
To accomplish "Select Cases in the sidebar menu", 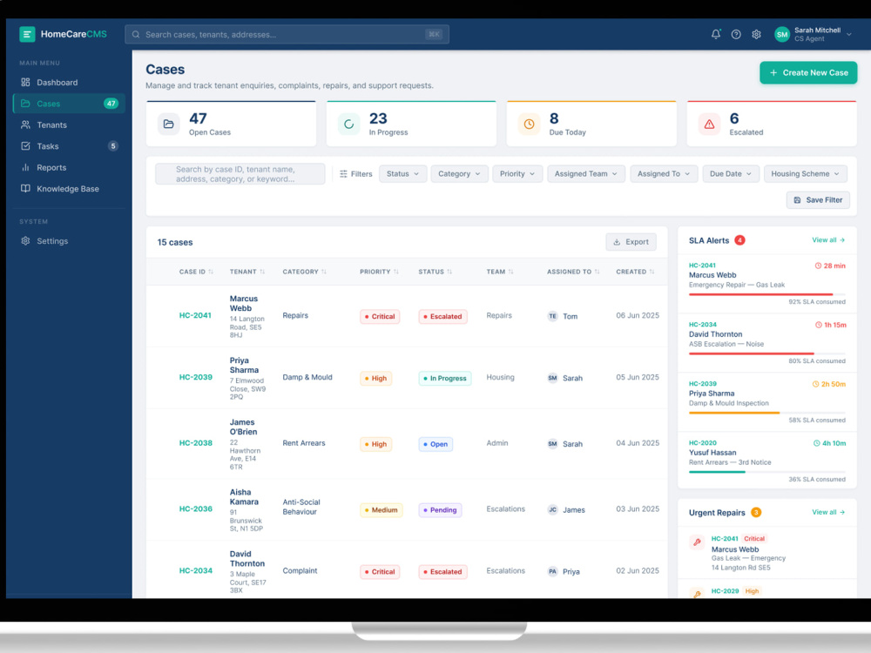I will click(69, 104).
